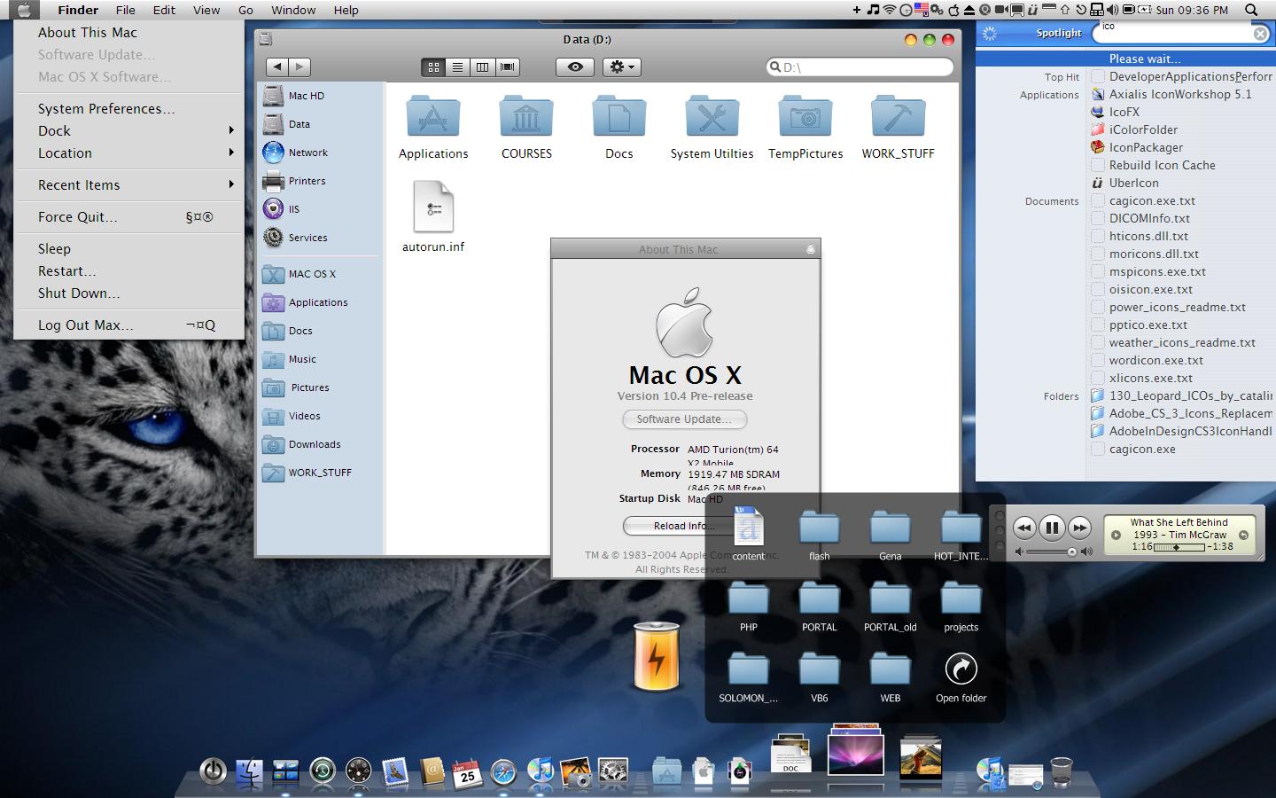Choose About This Mac from Apple menu
This screenshot has width=1276, height=798.
click(129, 32)
